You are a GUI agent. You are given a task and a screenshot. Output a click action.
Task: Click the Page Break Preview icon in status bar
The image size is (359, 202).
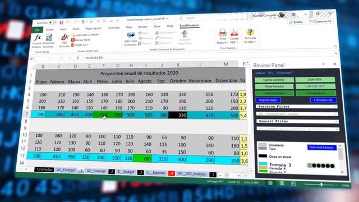(293, 183)
